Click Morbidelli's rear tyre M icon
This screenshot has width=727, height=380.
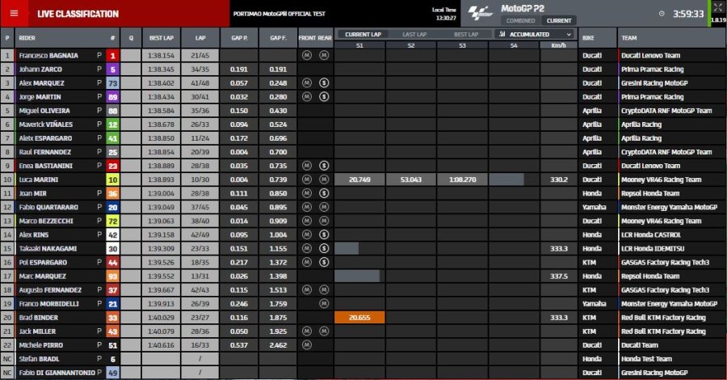[x=324, y=303]
